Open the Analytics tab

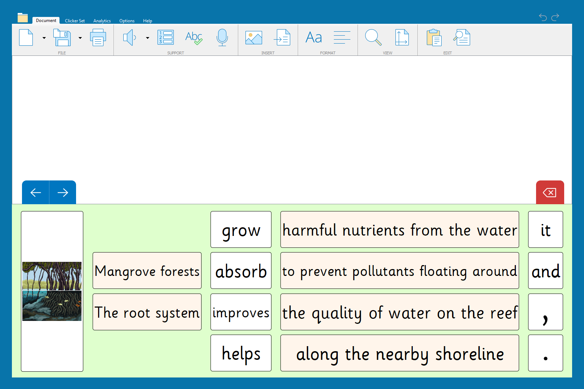click(x=102, y=21)
